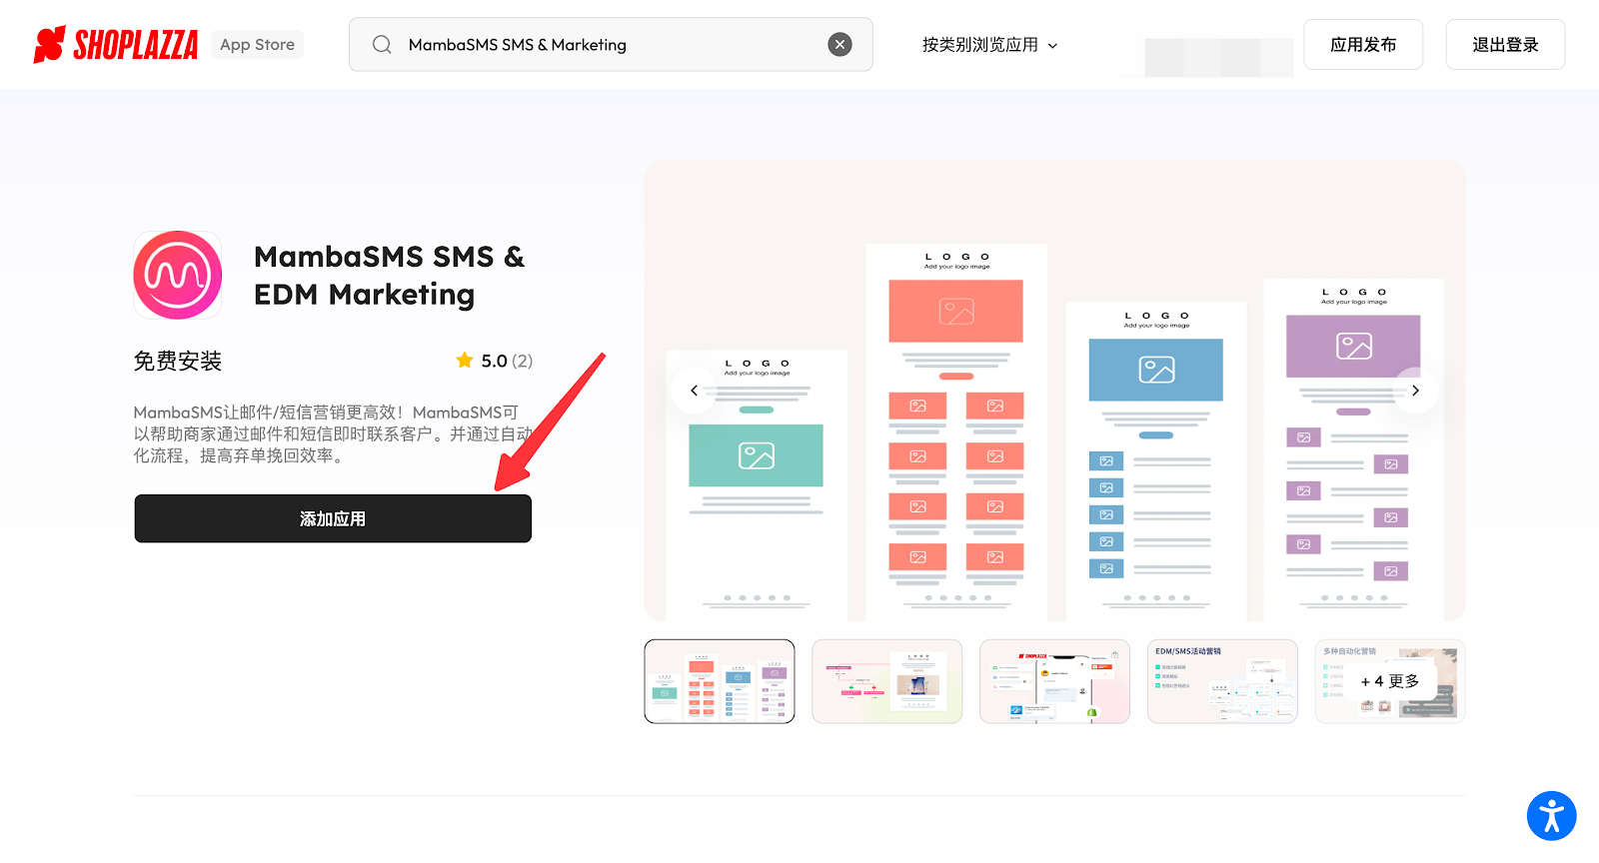Select the second screenshot thumbnail
Screen dimensions: 1599x863
[886, 681]
